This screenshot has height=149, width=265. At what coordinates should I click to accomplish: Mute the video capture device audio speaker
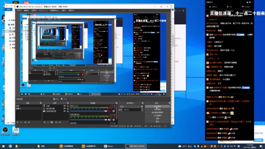coord(110,120)
